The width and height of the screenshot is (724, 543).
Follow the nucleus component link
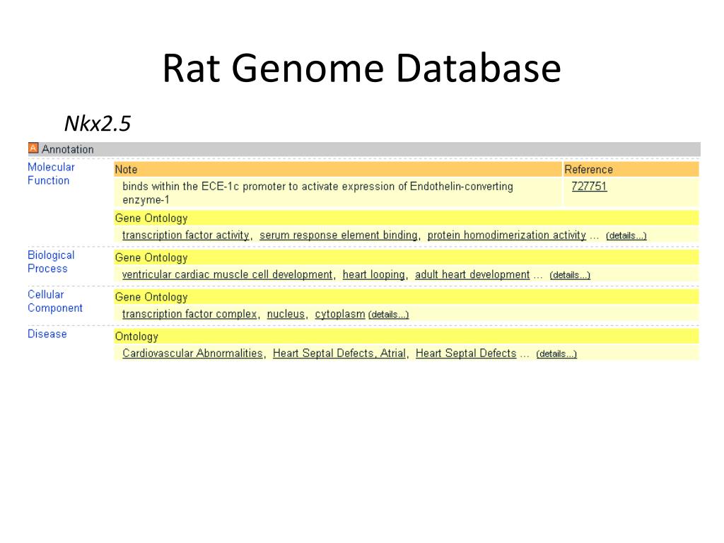[x=286, y=313]
